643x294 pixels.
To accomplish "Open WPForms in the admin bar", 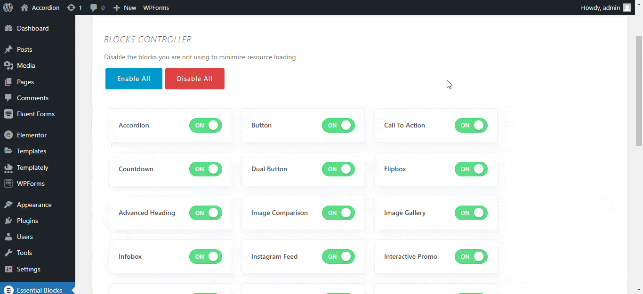I will tap(156, 8).
